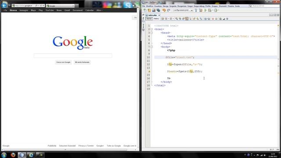Close the index.php editor tab
Image resolution: width=281 pixels, height=158 pixels.
159,15
